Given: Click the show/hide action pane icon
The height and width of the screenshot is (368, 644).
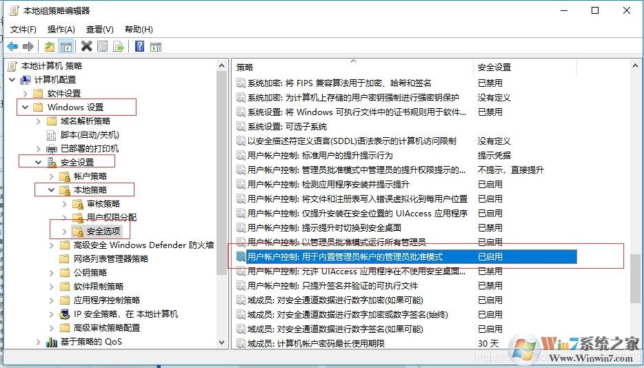Looking at the screenshot, I should [x=156, y=46].
